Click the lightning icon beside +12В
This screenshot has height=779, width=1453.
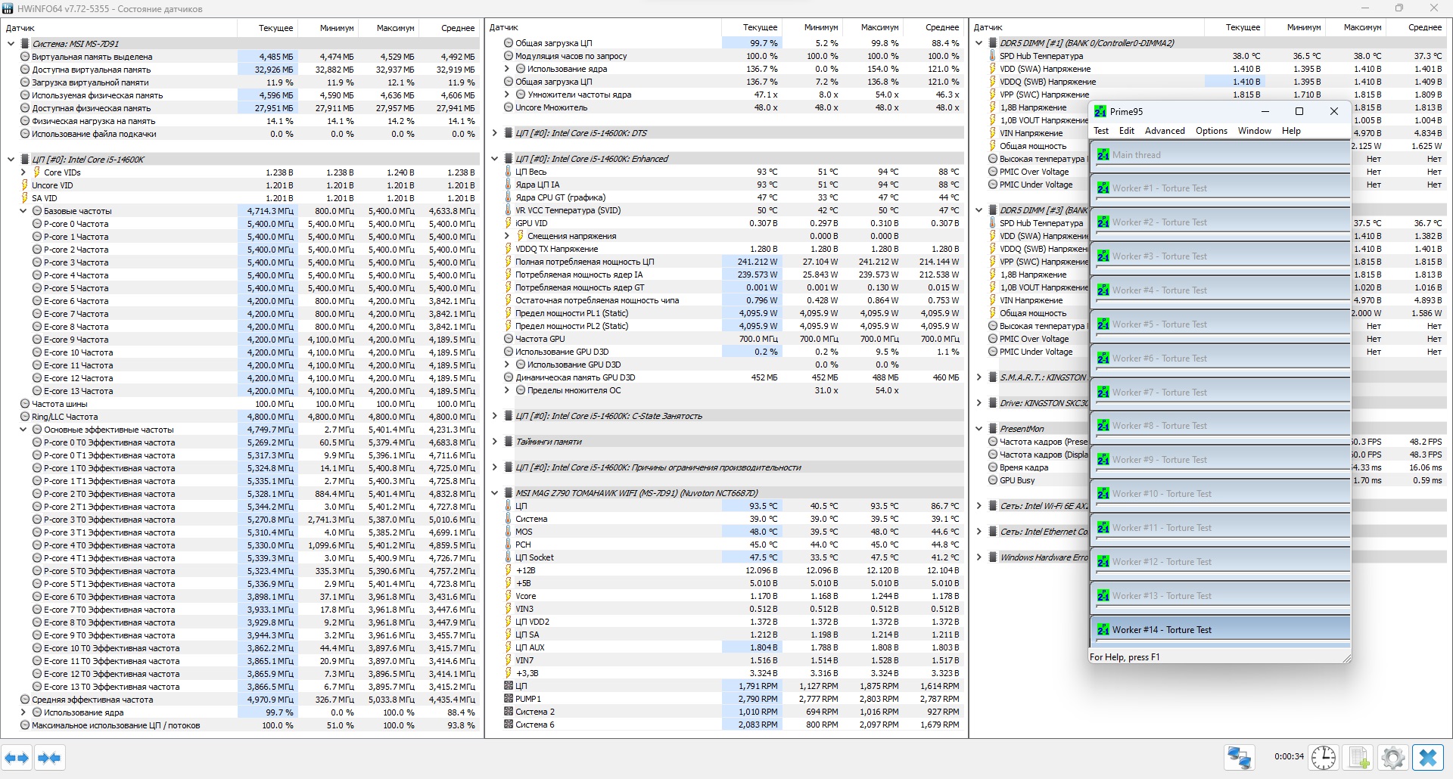click(509, 570)
